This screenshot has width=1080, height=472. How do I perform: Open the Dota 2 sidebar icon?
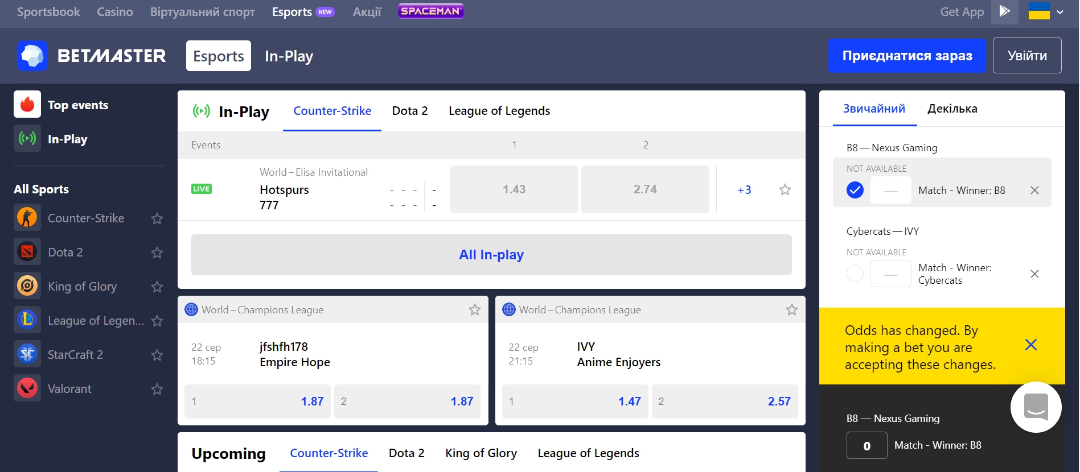(27, 252)
